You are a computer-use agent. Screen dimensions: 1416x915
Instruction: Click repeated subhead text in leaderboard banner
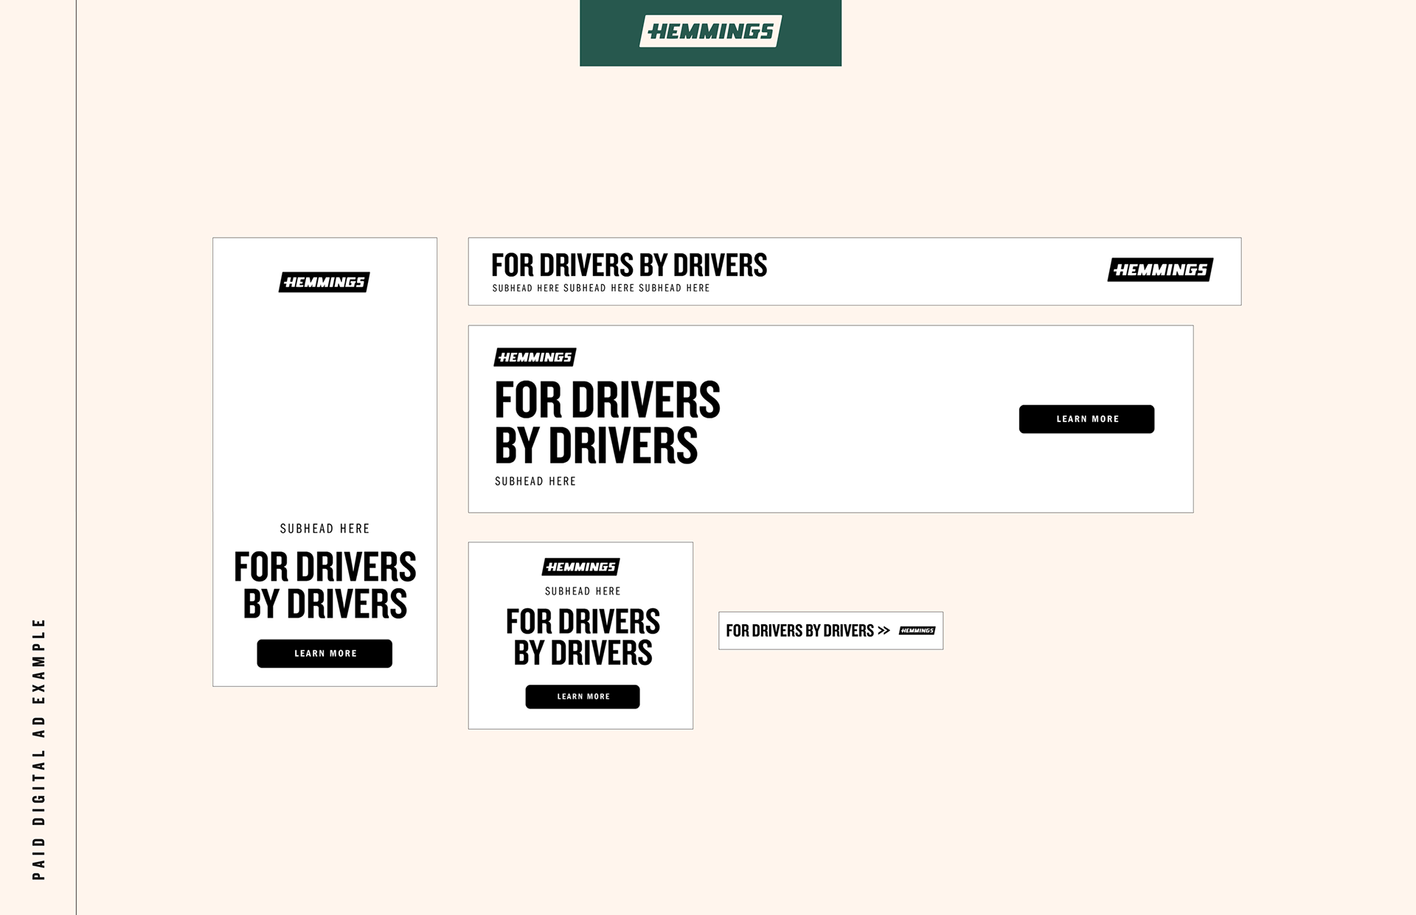(601, 289)
